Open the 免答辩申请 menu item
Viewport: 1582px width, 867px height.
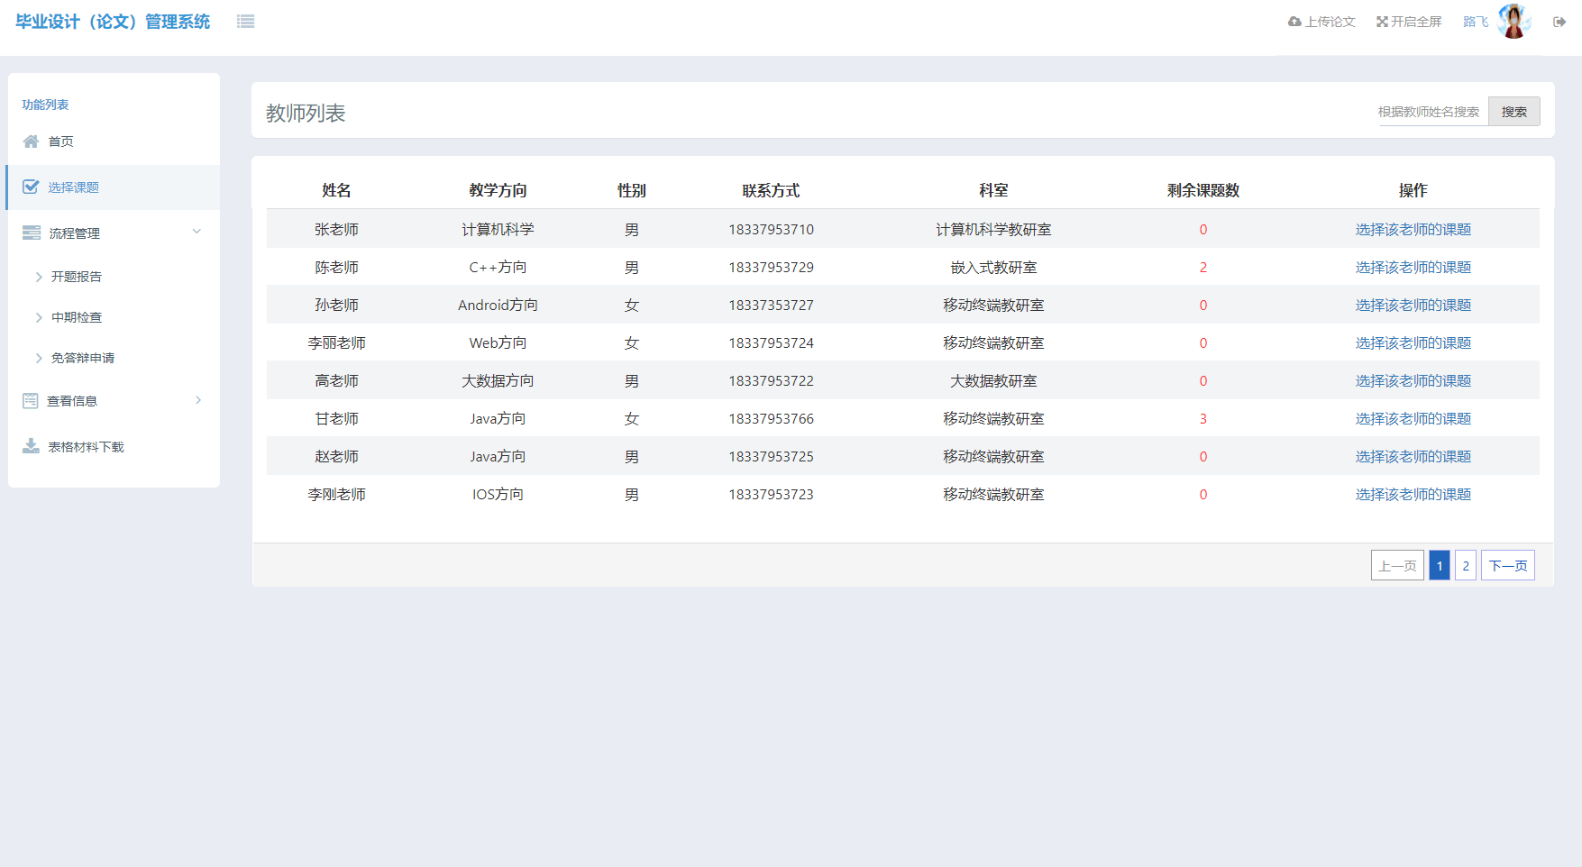82,358
